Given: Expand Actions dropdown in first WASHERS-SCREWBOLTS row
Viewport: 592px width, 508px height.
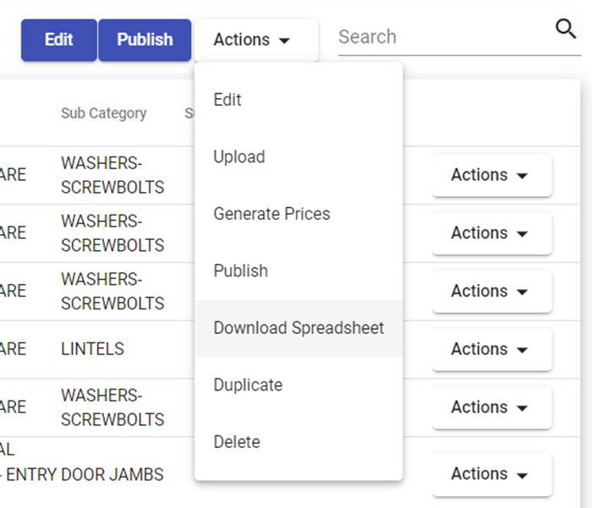Looking at the screenshot, I should [x=491, y=175].
